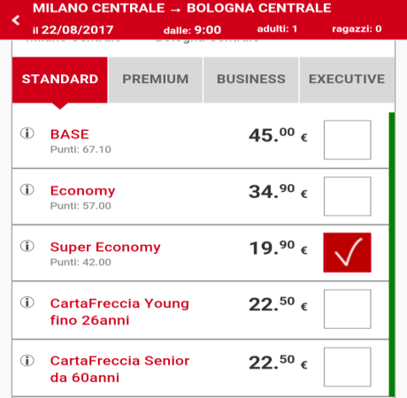Tick the CartaFreccia Senior checkbox
The height and width of the screenshot is (398, 407).
(347, 367)
